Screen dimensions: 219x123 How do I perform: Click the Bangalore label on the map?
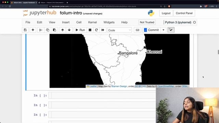[128, 53]
